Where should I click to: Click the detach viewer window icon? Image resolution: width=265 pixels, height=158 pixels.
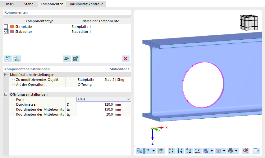pyautogui.click(x=256, y=151)
